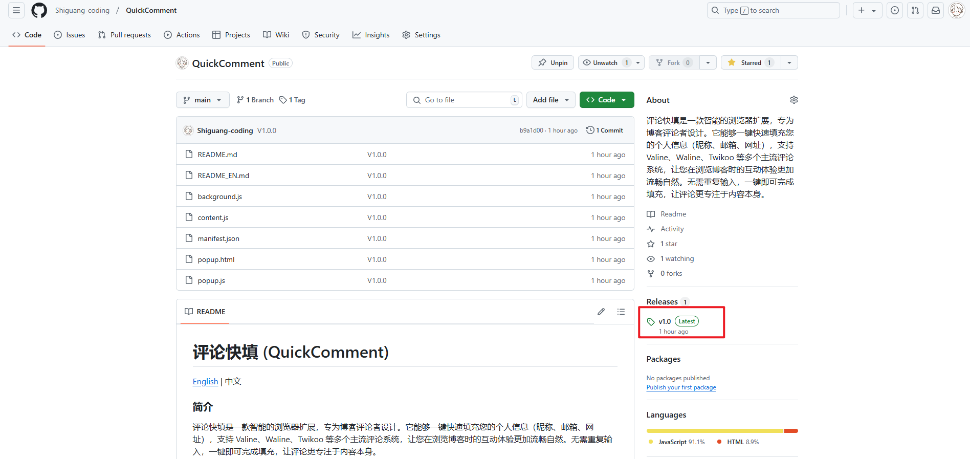
Task: Open the issues shortcut icon in header
Action: [x=894, y=10]
